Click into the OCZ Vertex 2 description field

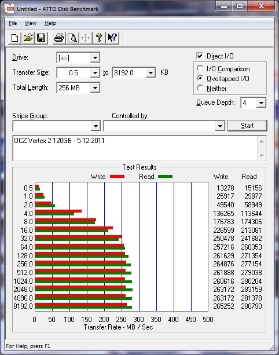coord(135,148)
